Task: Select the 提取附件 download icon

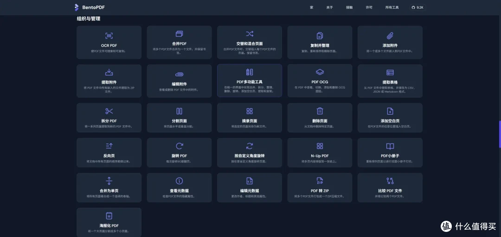Action: click(x=109, y=72)
